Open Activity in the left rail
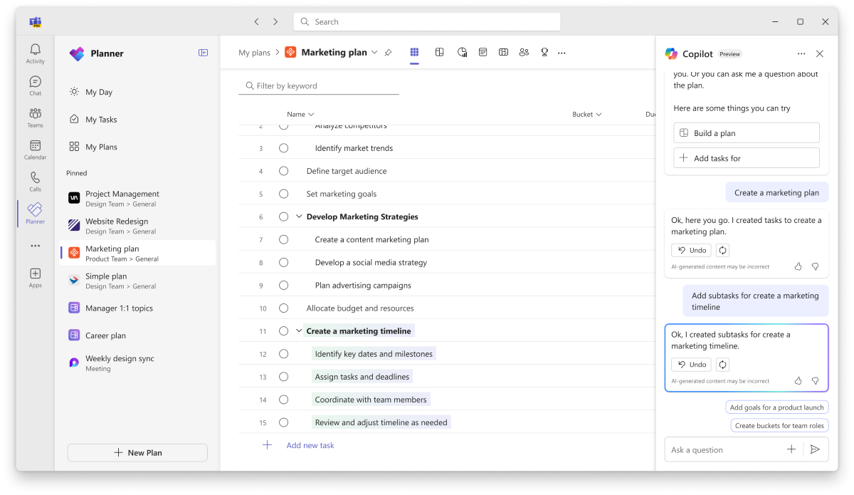This screenshot has height=495, width=854. (34, 51)
